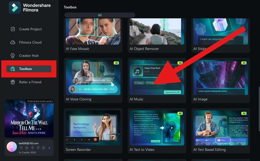Click the AI Object Remover label
Image resolution: width=260 pixels, height=161 pixels.
144,49
